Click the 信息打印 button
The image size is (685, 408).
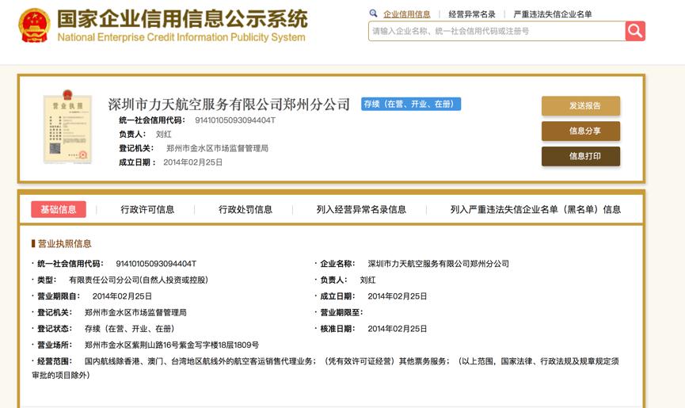click(x=580, y=156)
